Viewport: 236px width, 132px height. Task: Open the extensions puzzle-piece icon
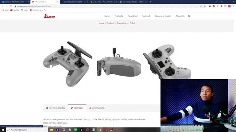221,6
